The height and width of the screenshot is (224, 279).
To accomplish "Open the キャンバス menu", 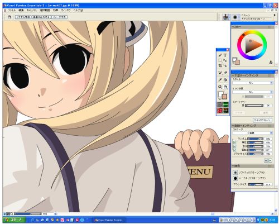I will point(32,11).
